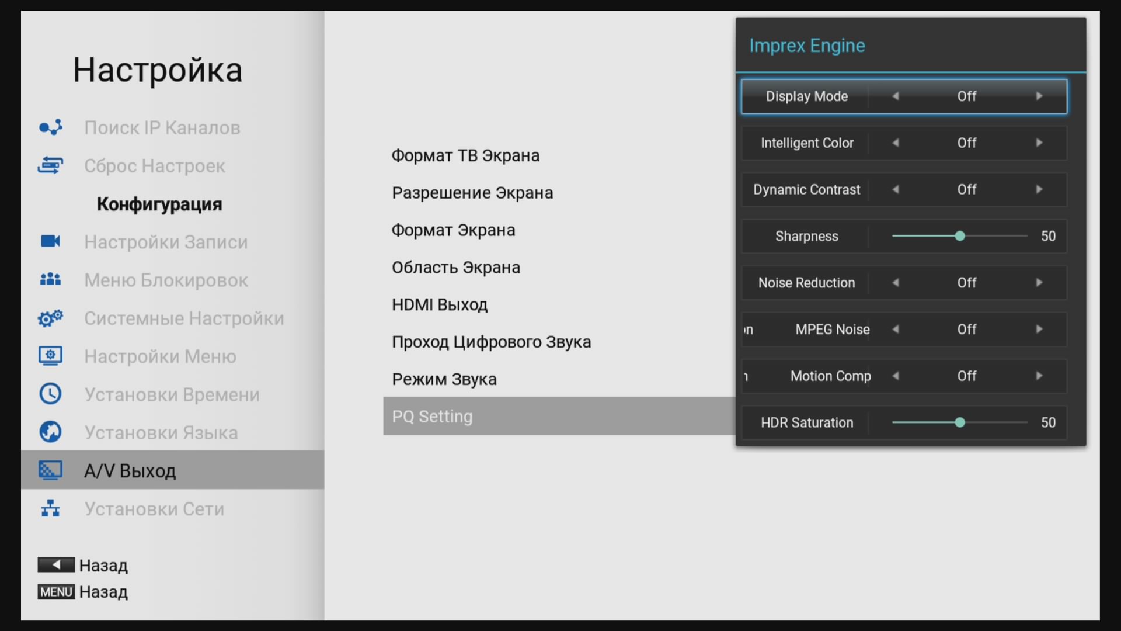Change Noise Reduction with right arrow
Image resolution: width=1121 pixels, height=631 pixels.
(x=1039, y=283)
